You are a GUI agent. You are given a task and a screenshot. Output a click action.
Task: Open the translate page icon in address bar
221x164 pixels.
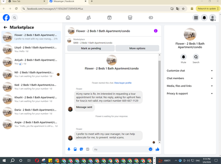(x=178, y=9)
